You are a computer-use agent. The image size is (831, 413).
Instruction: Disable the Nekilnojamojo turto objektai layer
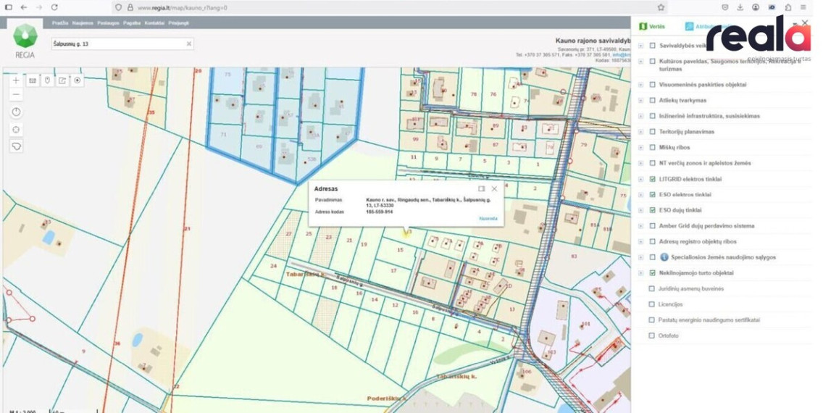[x=652, y=273]
